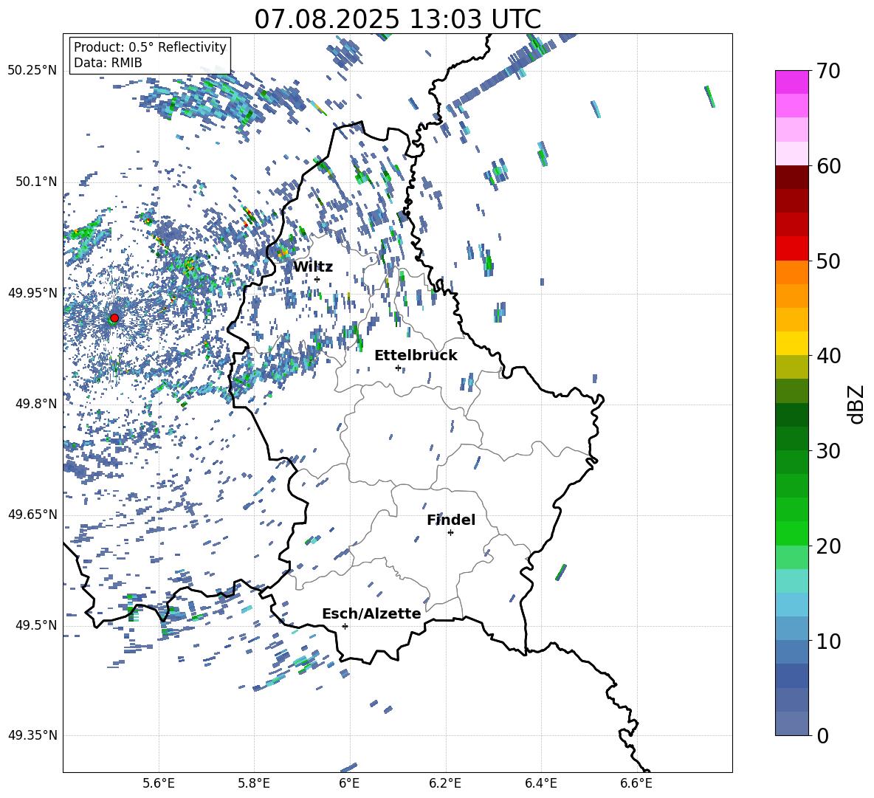Click the dark maroon colorbar segment below 60
The width and height of the screenshot is (874, 798).
pyautogui.click(x=792, y=177)
